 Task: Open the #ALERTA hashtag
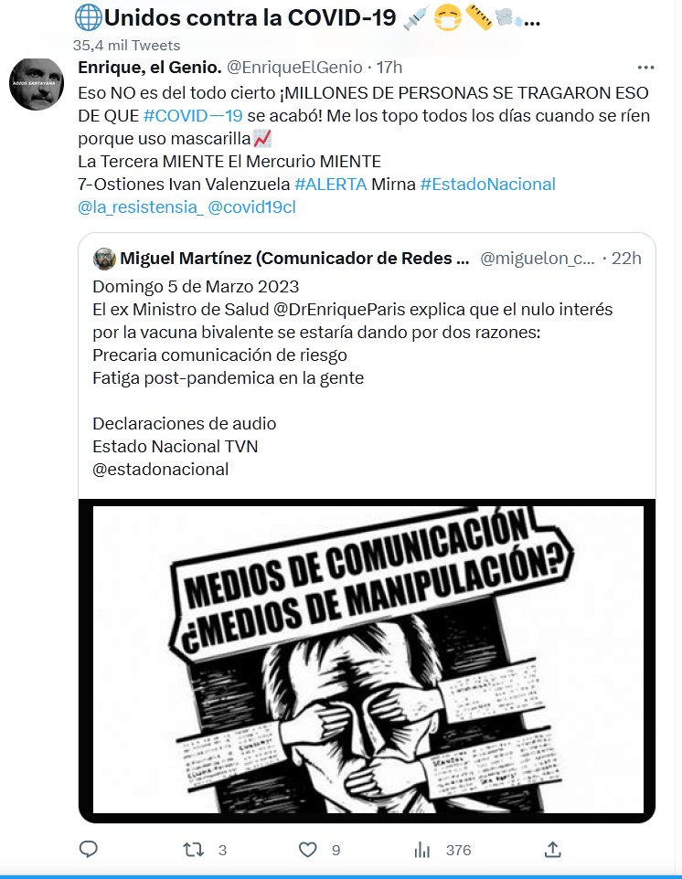pos(331,184)
